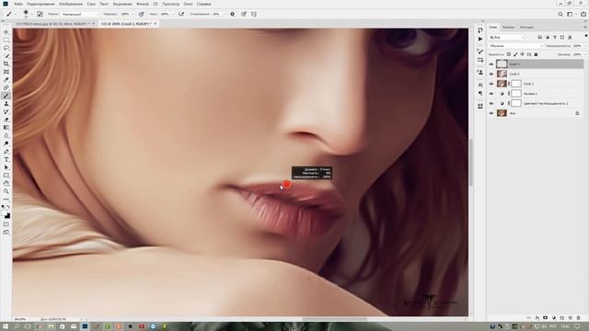Select the Zoom tool in the toolbox

coord(6,191)
